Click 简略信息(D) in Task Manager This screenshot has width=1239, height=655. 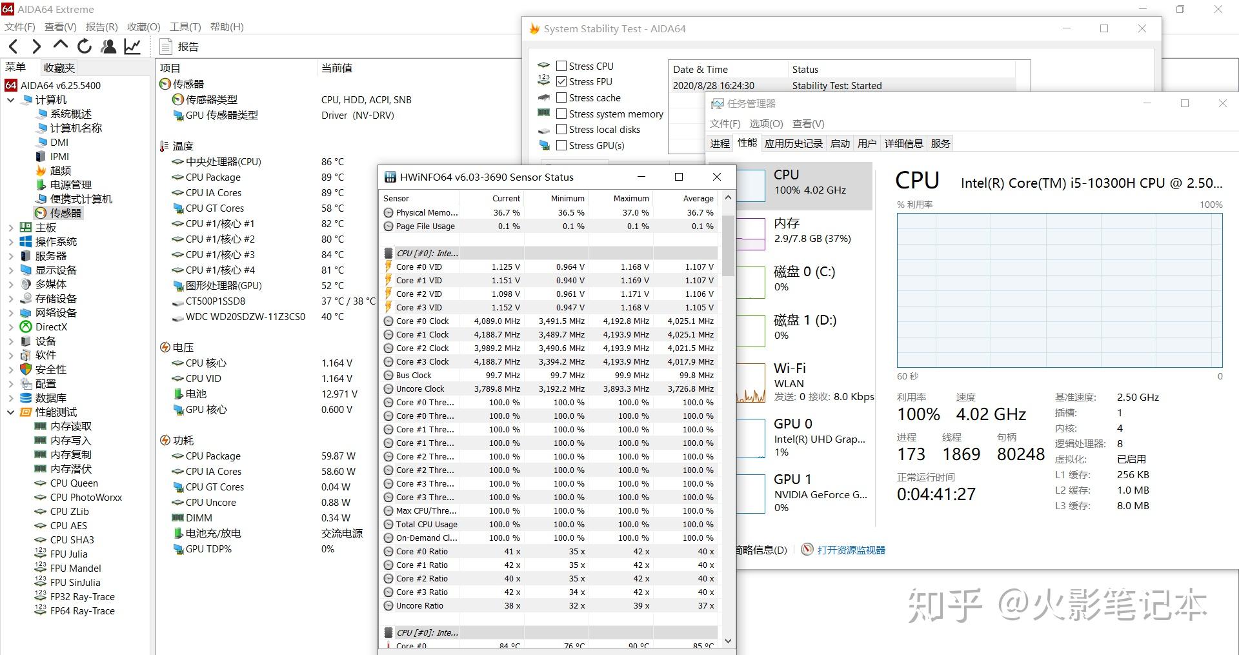761,550
